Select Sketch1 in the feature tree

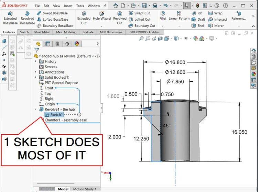[54, 115]
